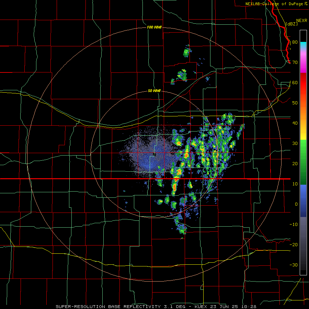Click the 10 dBZ scale value
The image size is (309, 309).
[295, 184]
